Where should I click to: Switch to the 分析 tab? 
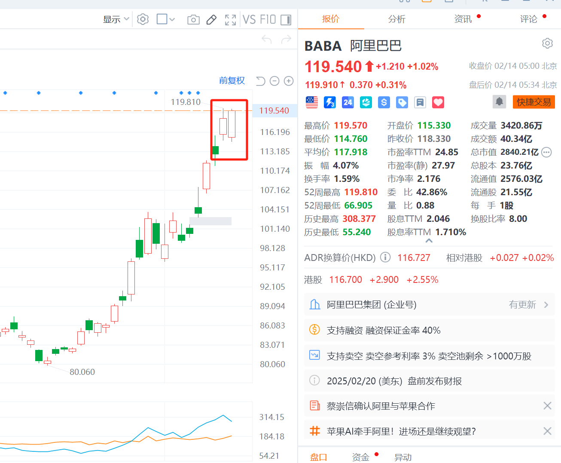pyautogui.click(x=396, y=19)
